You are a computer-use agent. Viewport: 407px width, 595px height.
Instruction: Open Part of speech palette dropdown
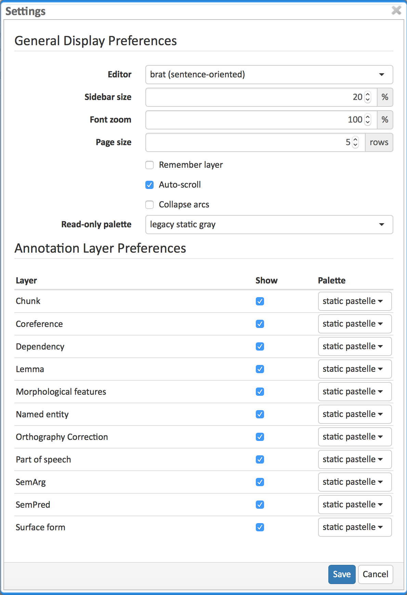click(x=354, y=459)
